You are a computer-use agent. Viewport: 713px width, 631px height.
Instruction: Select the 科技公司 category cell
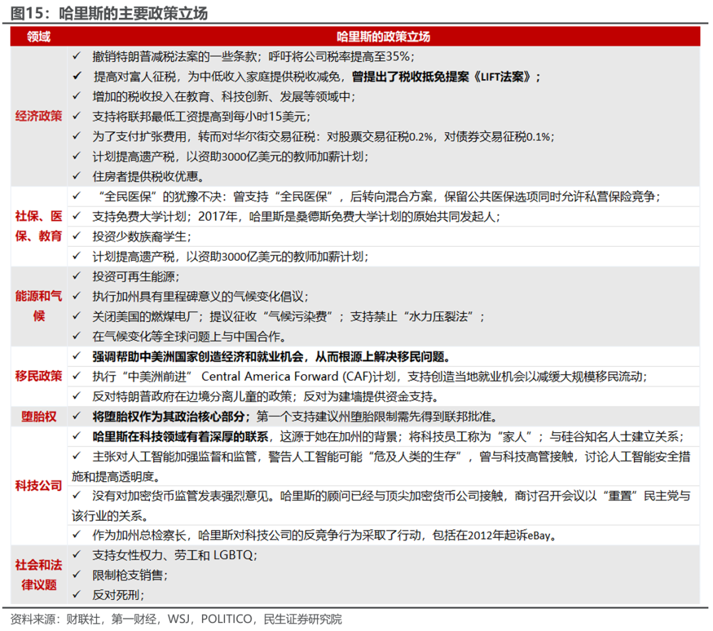click(x=39, y=486)
